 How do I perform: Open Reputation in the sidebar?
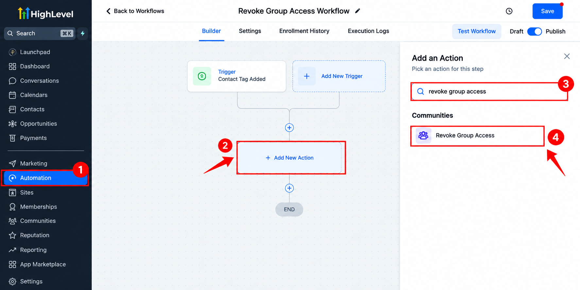tap(35, 235)
